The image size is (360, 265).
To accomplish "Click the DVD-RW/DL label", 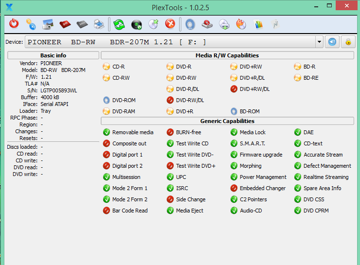I will click(190, 100).
